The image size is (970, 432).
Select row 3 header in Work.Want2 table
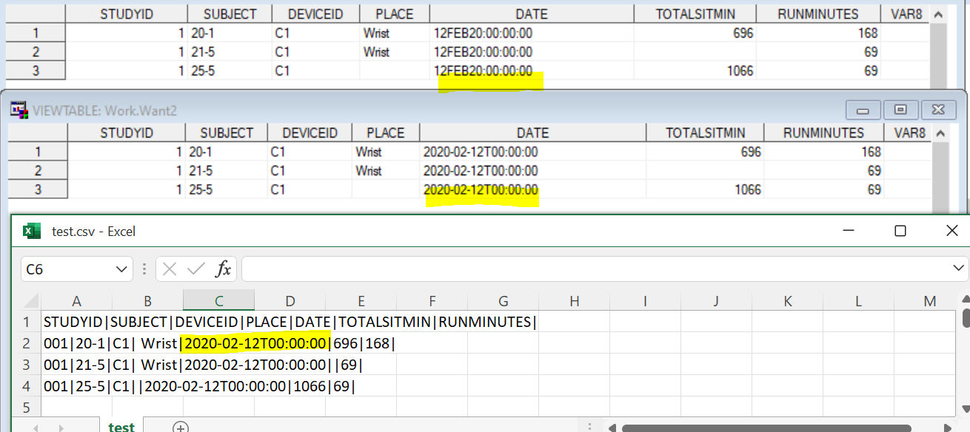pyautogui.click(x=37, y=189)
